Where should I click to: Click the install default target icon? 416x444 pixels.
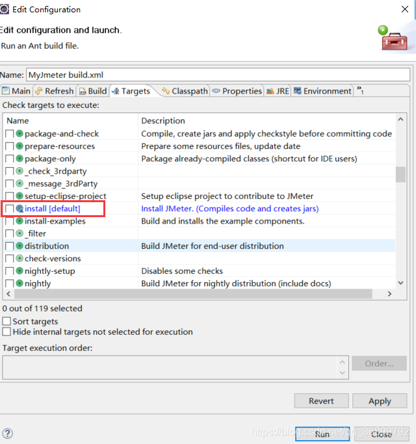[19, 209]
